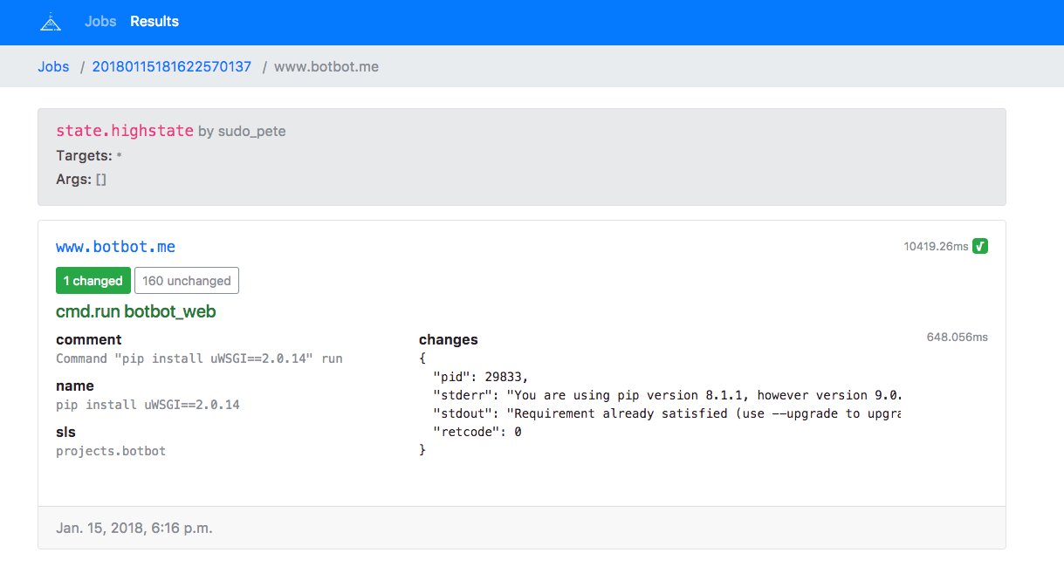This screenshot has height=580, width=1064.
Task: Click the stdout line in changes
Action: pyautogui.click(x=667, y=413)
